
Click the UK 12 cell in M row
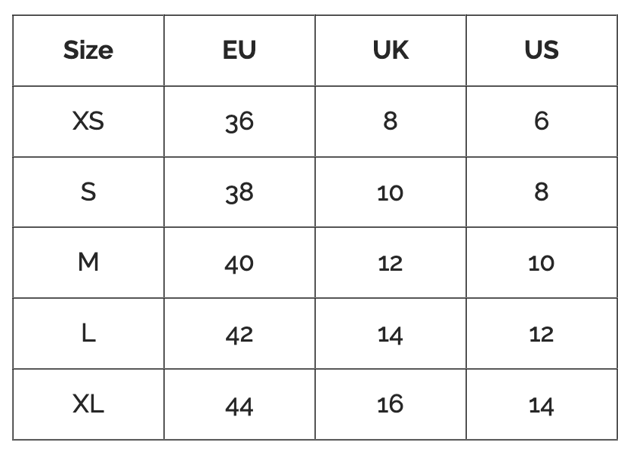click(x=391, y=262)
